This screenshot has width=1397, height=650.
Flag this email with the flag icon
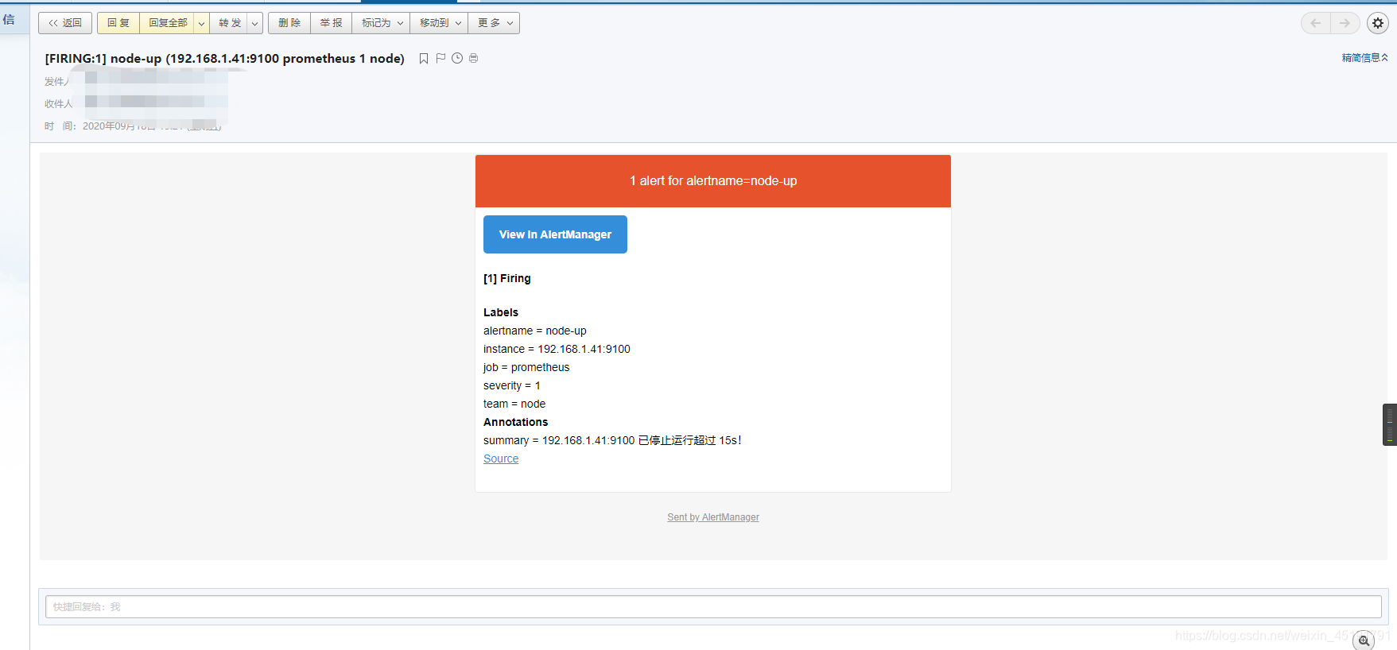[440, 58]
